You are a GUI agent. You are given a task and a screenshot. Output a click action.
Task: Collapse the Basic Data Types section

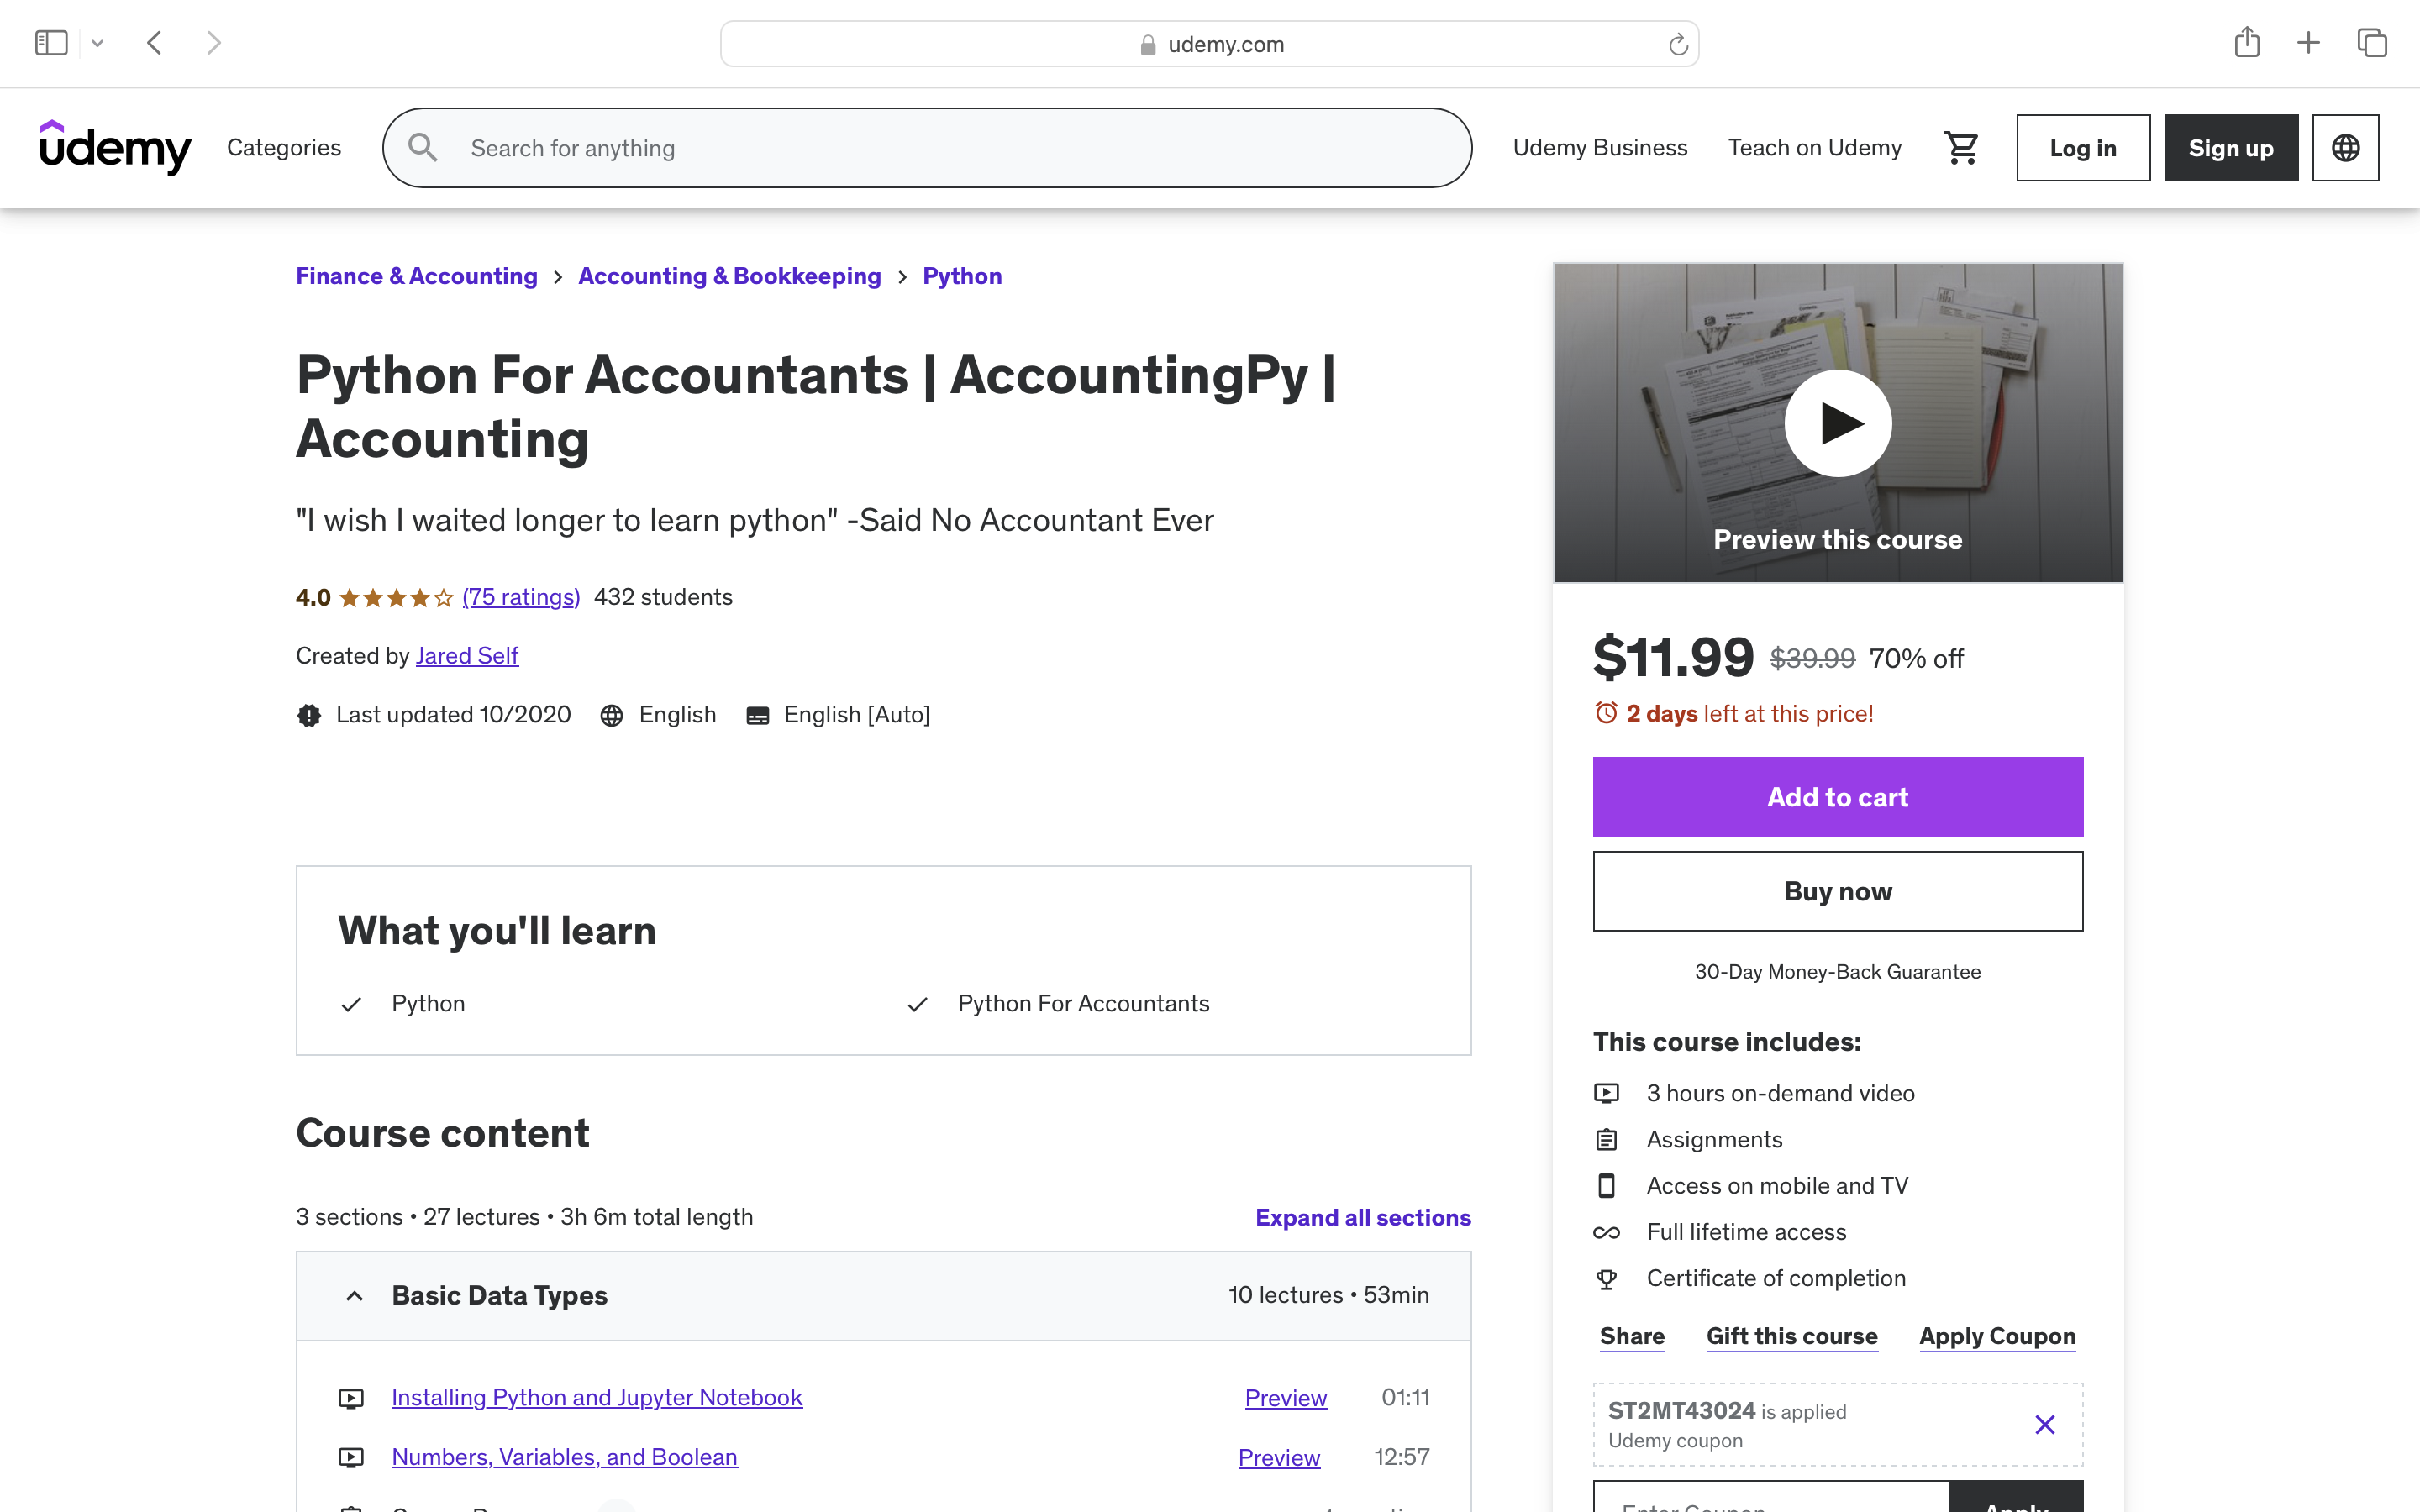(x=354, y=1296)
